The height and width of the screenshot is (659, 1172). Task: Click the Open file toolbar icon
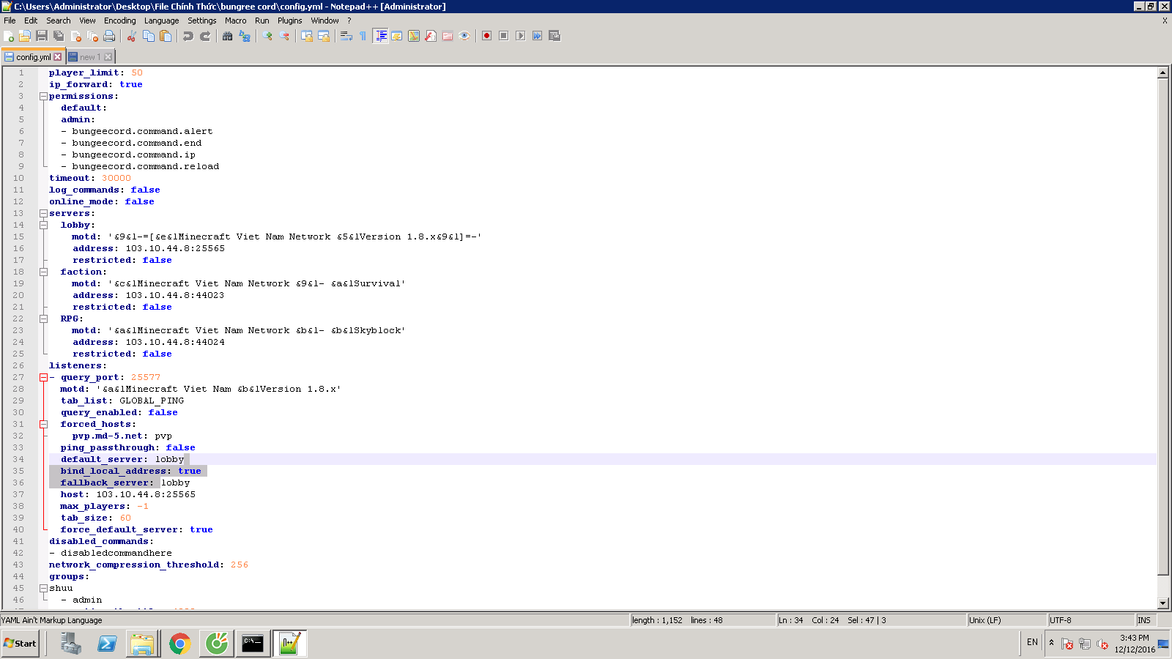point(25,36)
